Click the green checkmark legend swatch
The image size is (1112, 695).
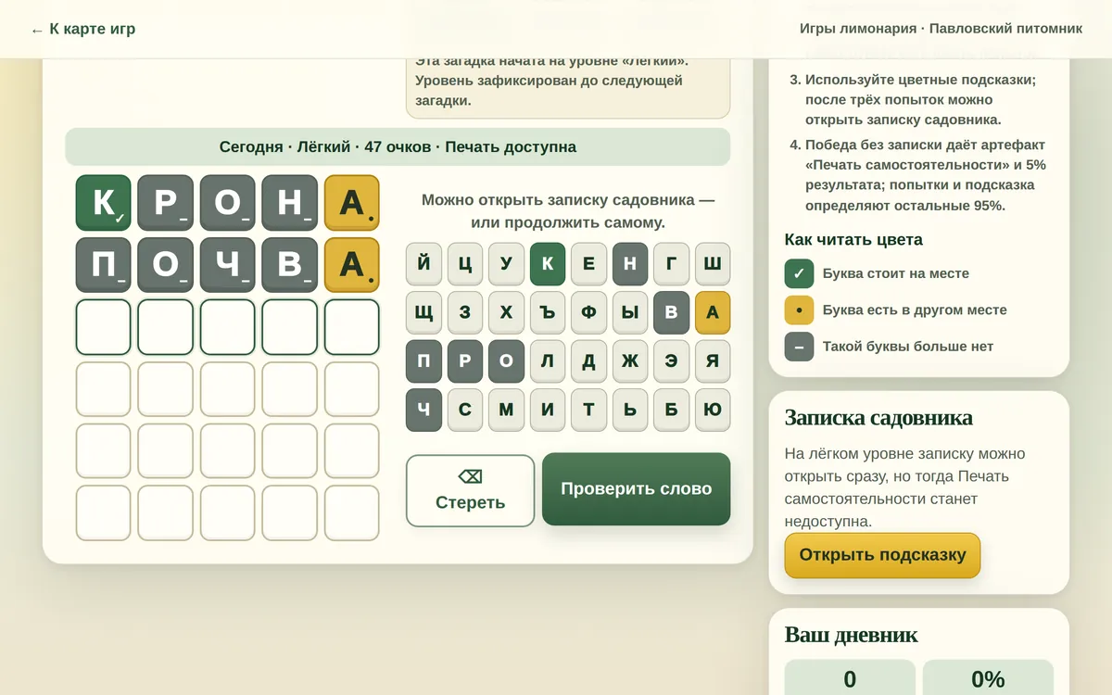799,273
